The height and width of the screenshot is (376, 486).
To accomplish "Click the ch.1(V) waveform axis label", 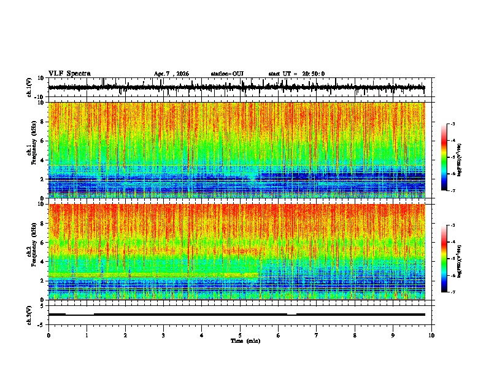I will click(29, 87).
